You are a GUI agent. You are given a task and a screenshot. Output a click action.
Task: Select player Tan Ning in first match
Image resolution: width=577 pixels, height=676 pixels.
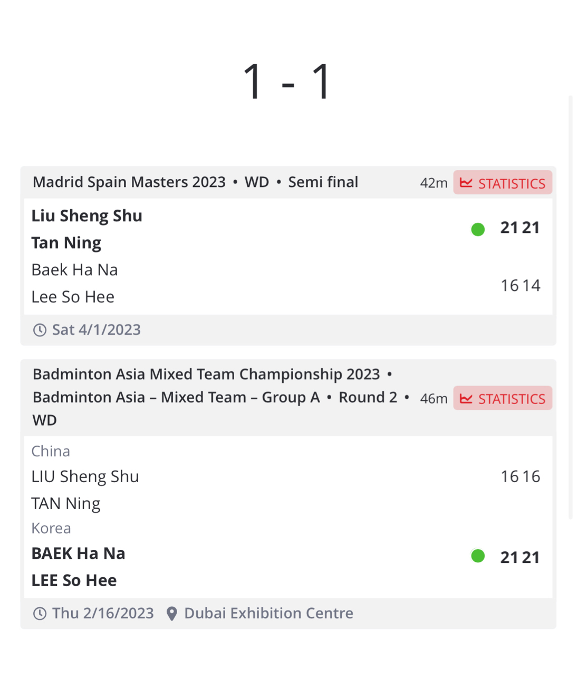coord(66,243)
